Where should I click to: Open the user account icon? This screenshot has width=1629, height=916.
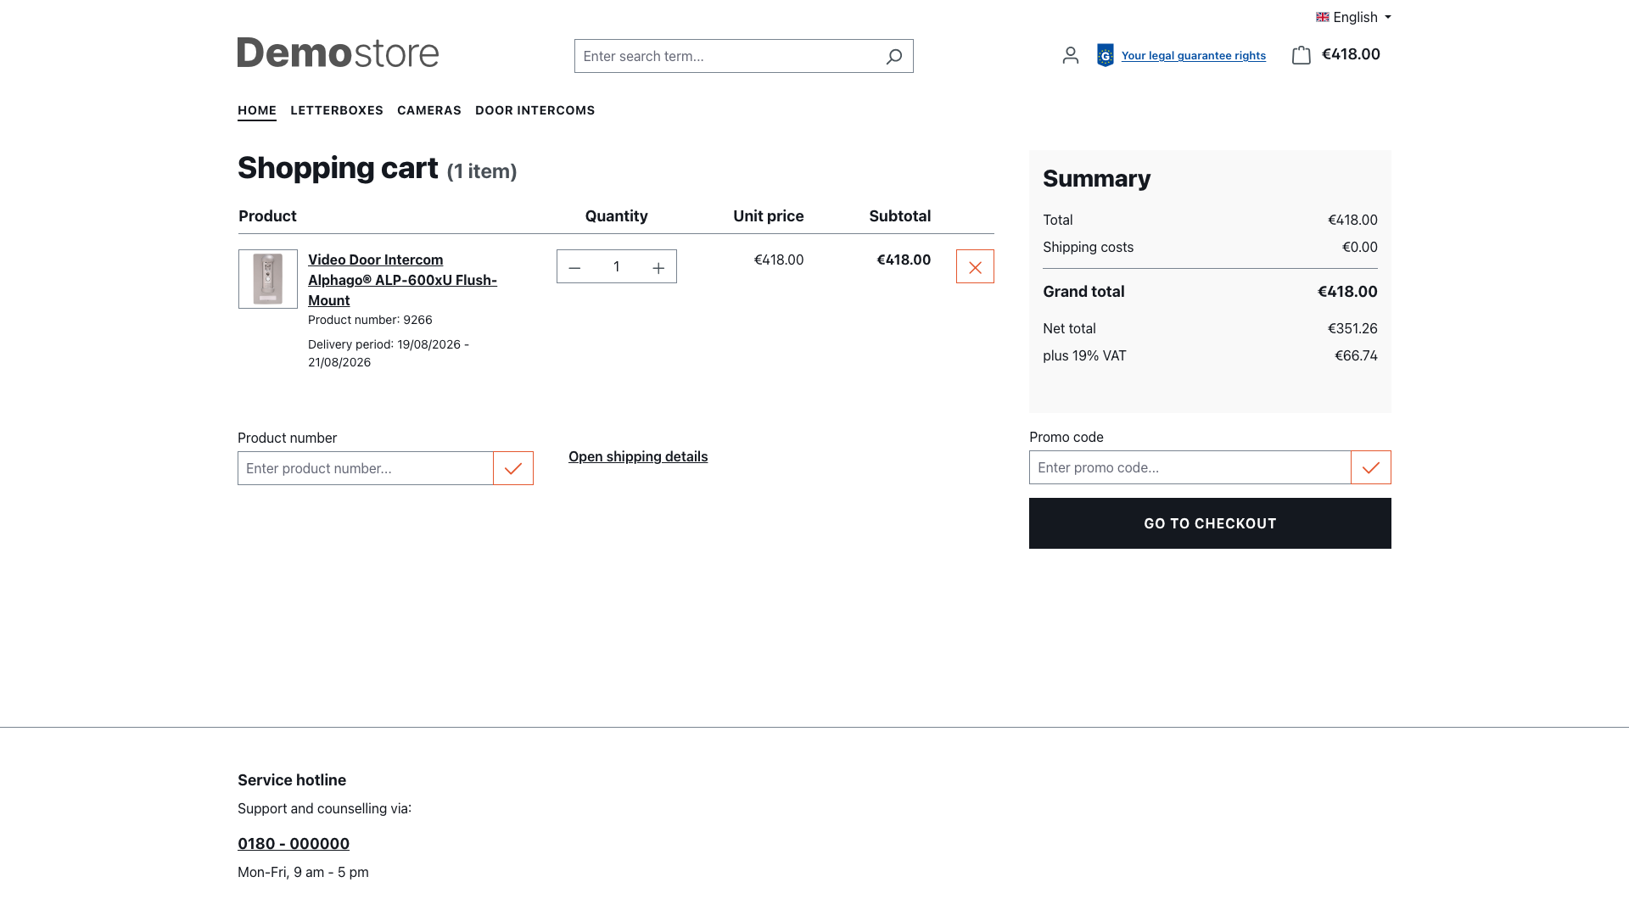[x=1071, y=55]
